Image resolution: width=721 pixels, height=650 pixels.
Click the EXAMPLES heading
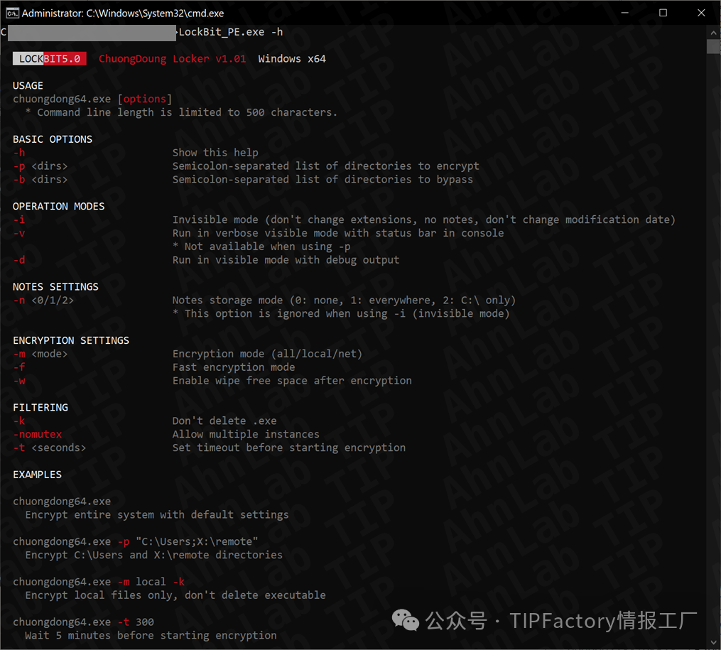coord(37,475)
